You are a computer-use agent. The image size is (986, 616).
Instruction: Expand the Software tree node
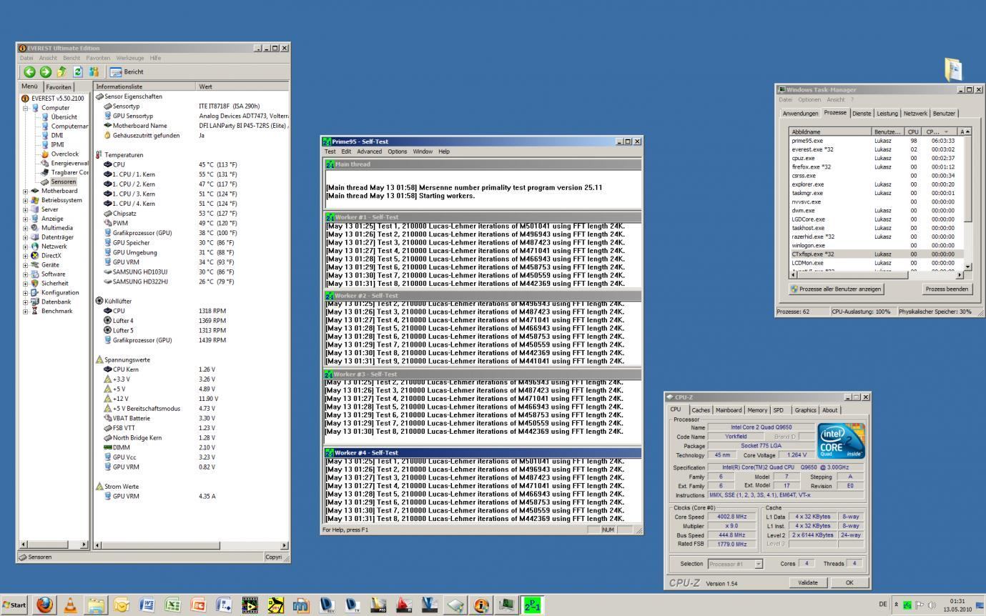tap(26, 274)
